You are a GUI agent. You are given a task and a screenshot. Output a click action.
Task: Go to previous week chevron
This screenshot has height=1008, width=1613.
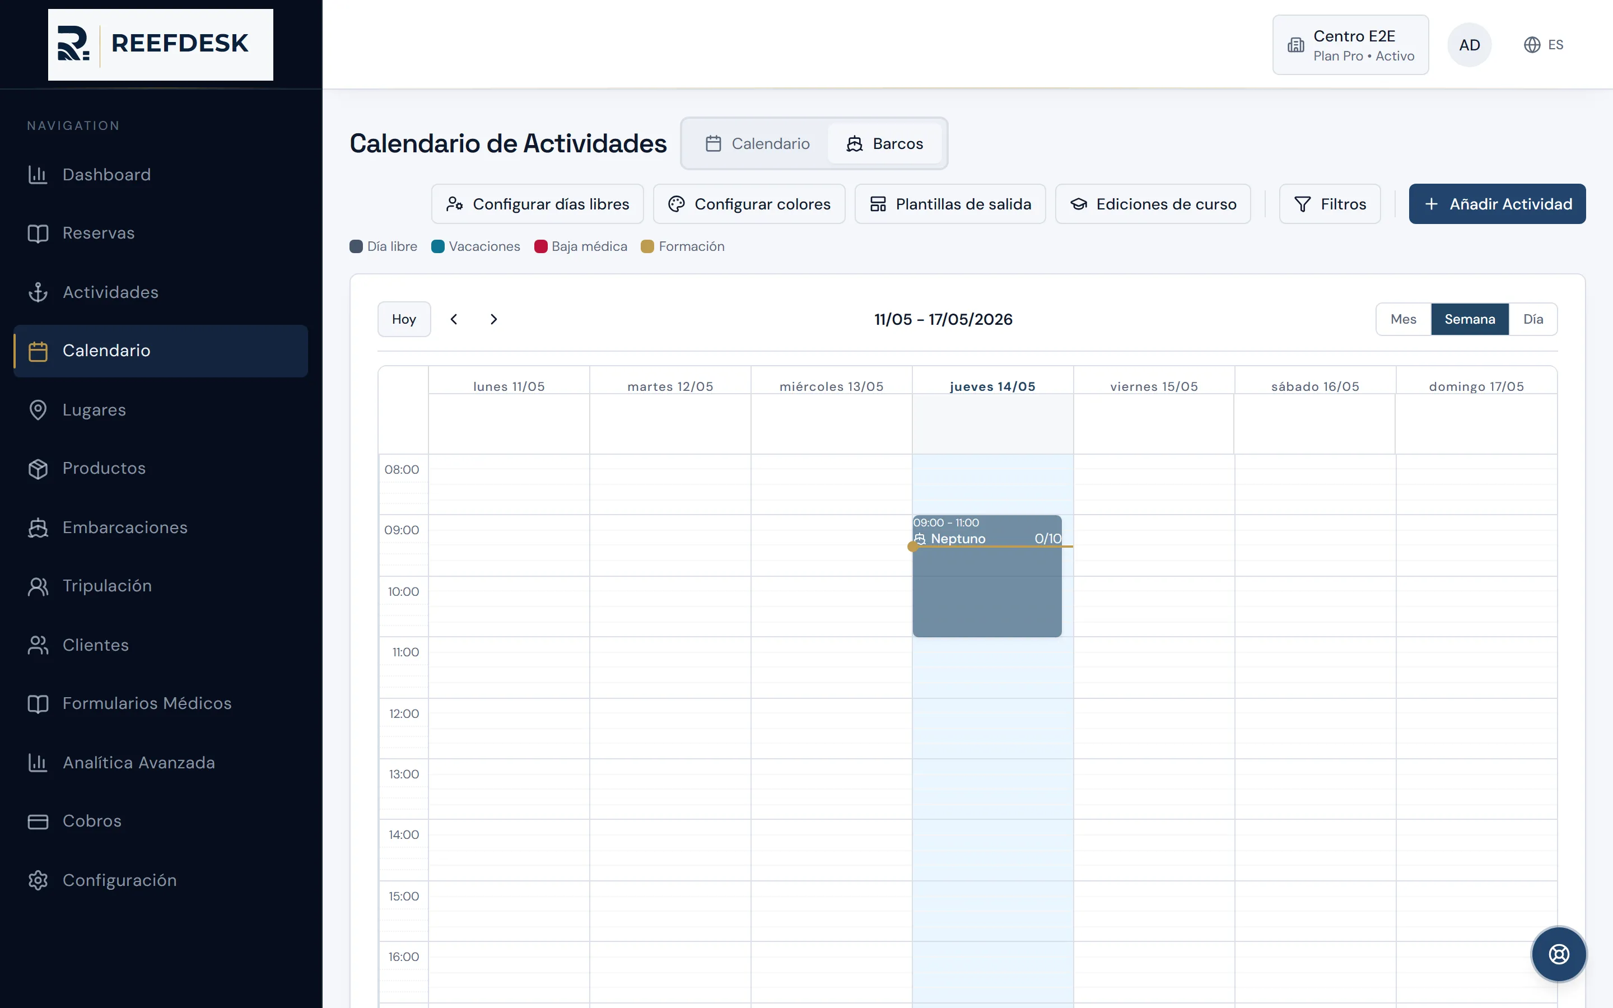point(454,319)
